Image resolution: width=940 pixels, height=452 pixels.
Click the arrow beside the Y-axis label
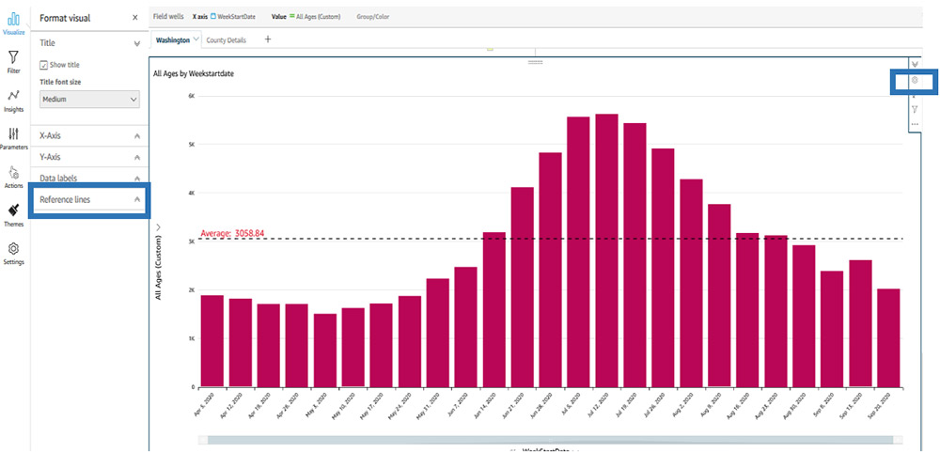[x=158, y=227]
